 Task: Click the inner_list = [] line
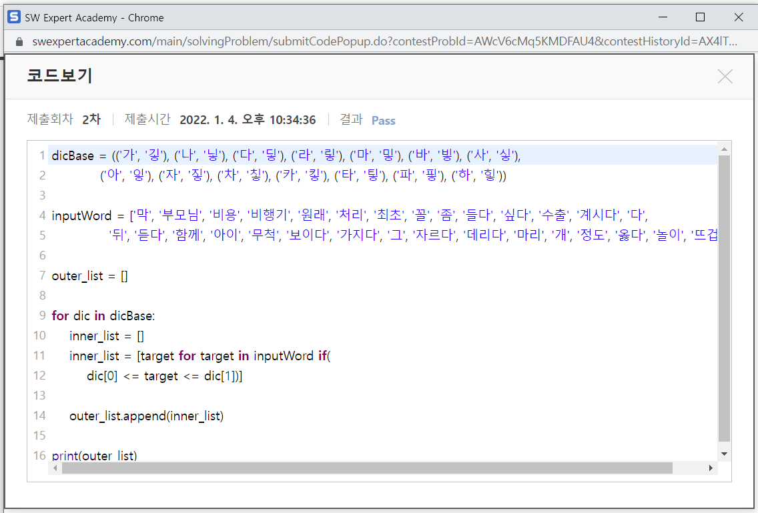coord(106,336)
